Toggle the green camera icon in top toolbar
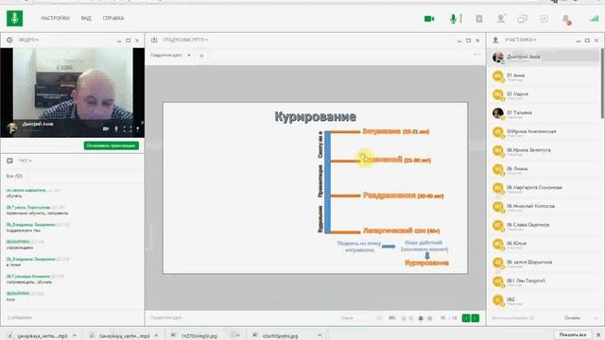The height and width of the screenshot is (340, 605). click(429, 19)
